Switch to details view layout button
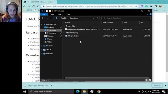 click(x=146, y=80)
